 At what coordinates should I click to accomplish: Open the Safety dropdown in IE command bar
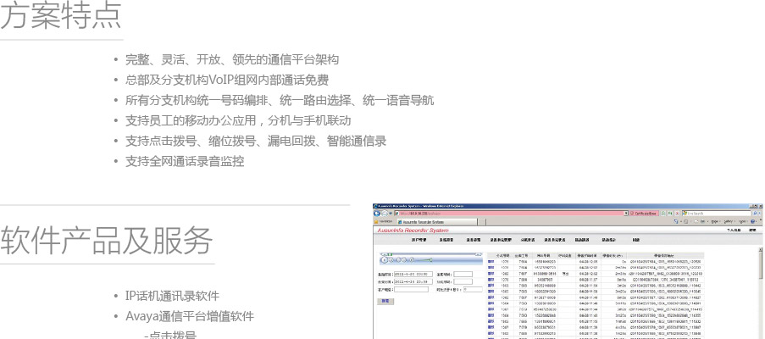point(726,222)
